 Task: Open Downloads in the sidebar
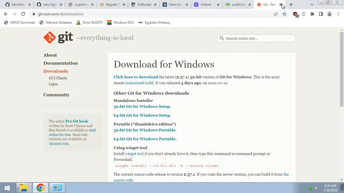click(x=56, y=71)
